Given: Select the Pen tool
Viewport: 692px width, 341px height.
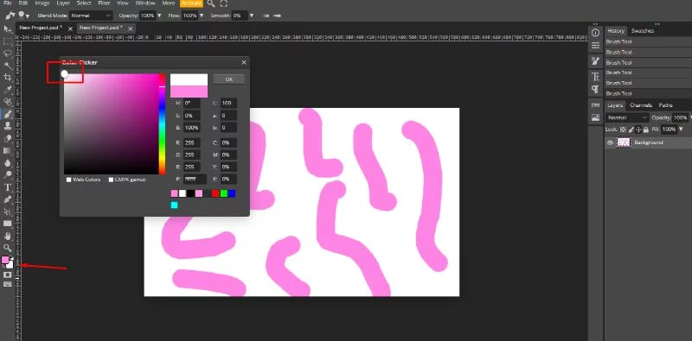Looking at the screenshot, I should (x=8, y=199).
